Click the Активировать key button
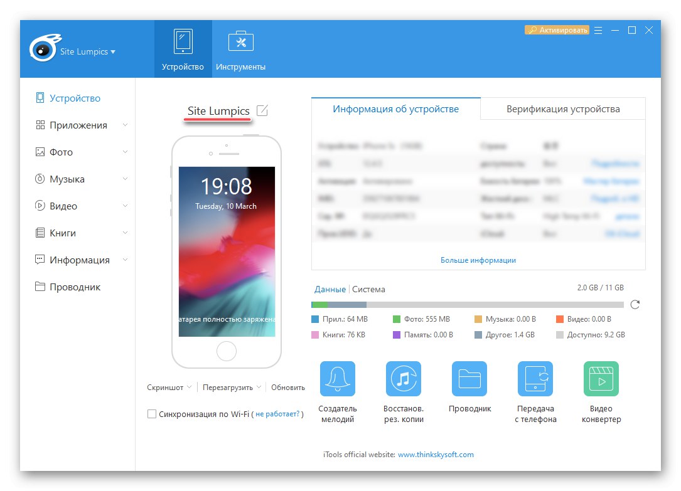 pyautogui.click(x=557, y=30)
